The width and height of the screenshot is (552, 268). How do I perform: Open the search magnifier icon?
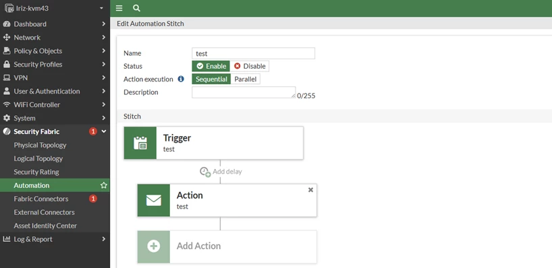pos(136,8)
